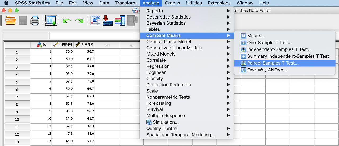The width and height of the screenshot is (339, 146).
Task: Choose One-Sample T Test...
Action: [x=285, y=43]
